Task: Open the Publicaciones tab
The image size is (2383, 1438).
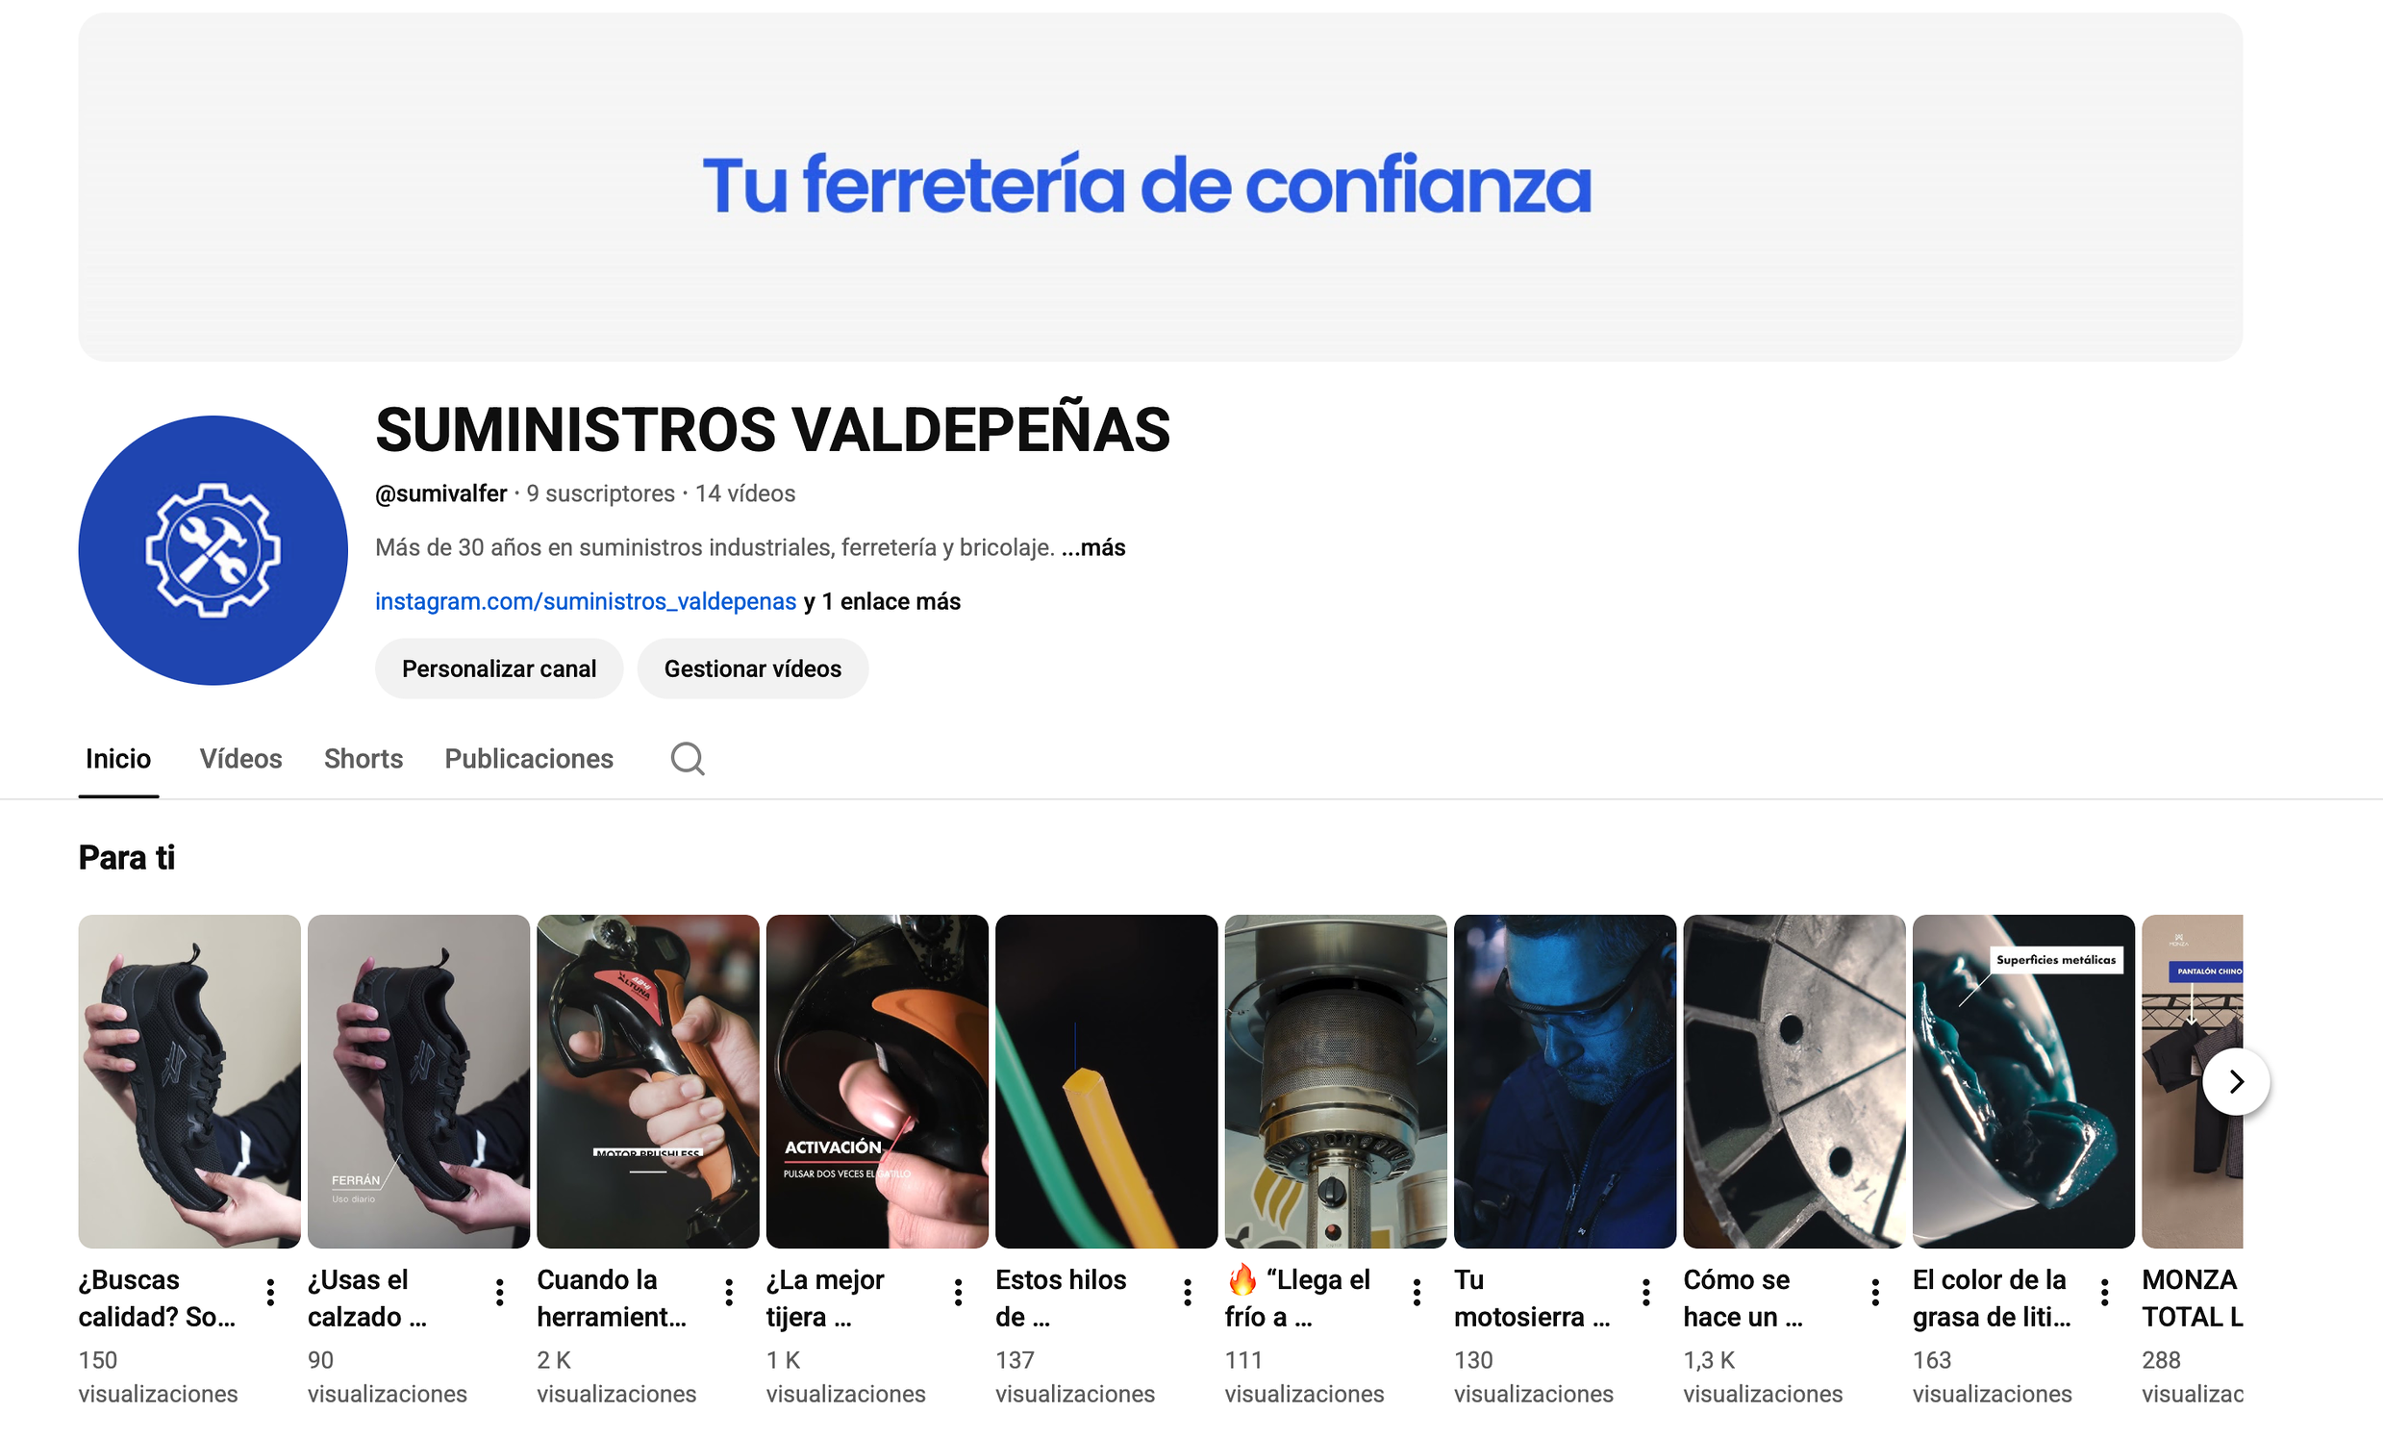Action: point(529,759)
